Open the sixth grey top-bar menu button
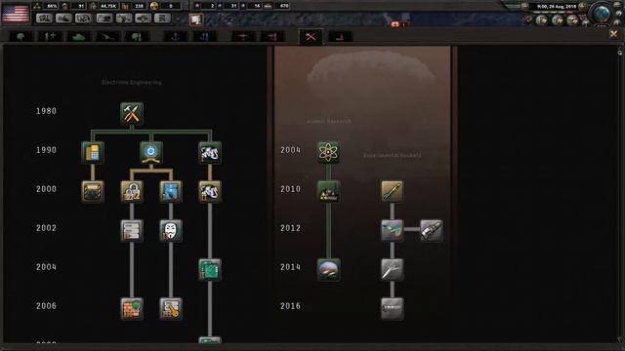Image resolution: width=625 pixels, height=351 pixels. click(144, 19)
